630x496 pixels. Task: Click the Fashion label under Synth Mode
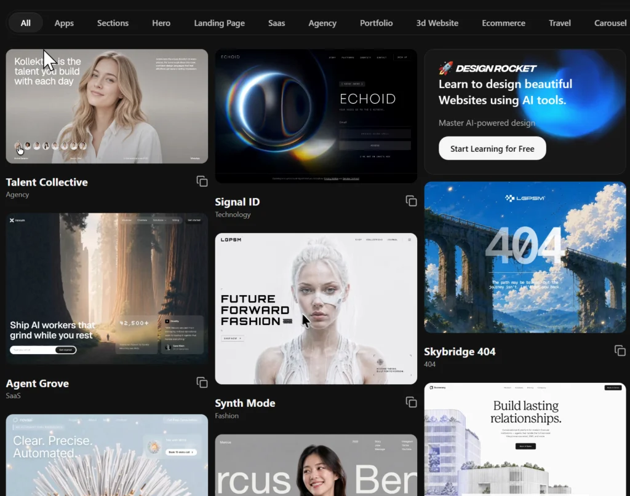[x=226, y=415]
